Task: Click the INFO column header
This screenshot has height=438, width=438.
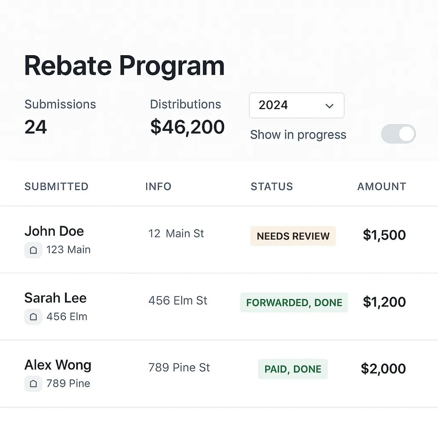Action: pos(158,186)
